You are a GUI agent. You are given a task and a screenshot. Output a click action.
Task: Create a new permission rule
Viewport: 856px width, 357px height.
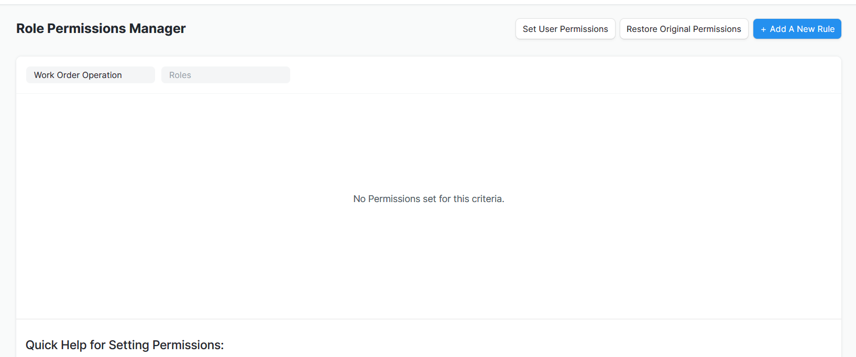point(797,29)
